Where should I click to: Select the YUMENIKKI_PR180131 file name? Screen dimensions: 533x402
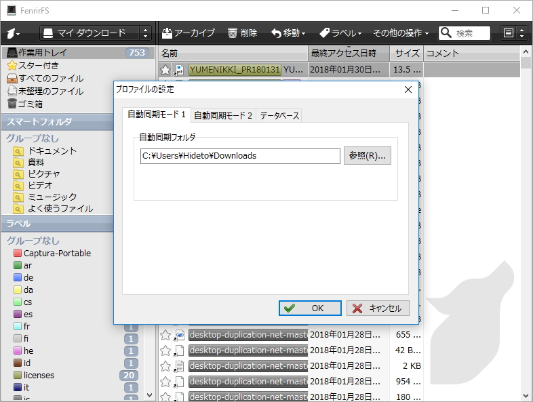235,70
